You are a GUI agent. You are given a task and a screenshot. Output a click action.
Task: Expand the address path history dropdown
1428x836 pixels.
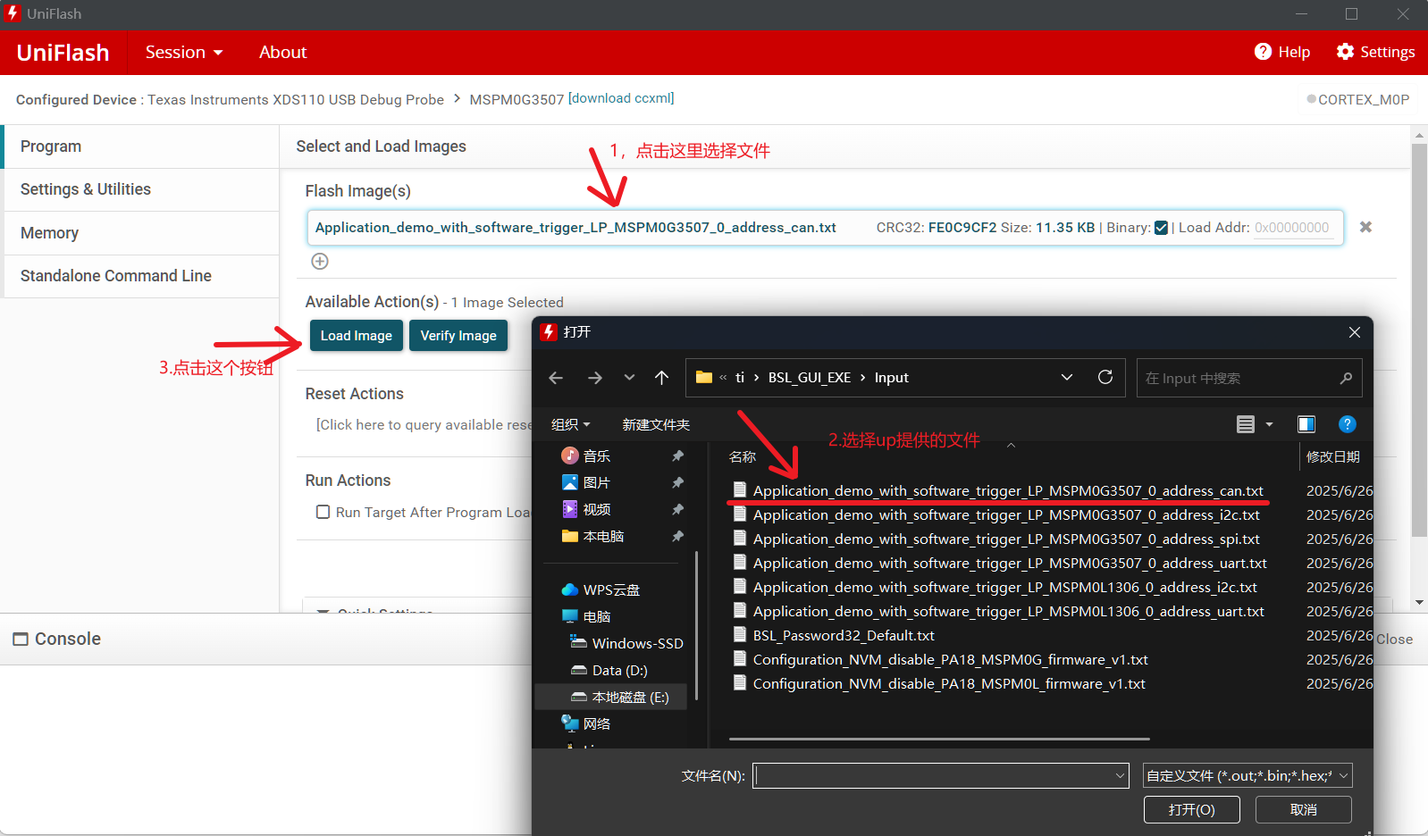(1067, 377)
